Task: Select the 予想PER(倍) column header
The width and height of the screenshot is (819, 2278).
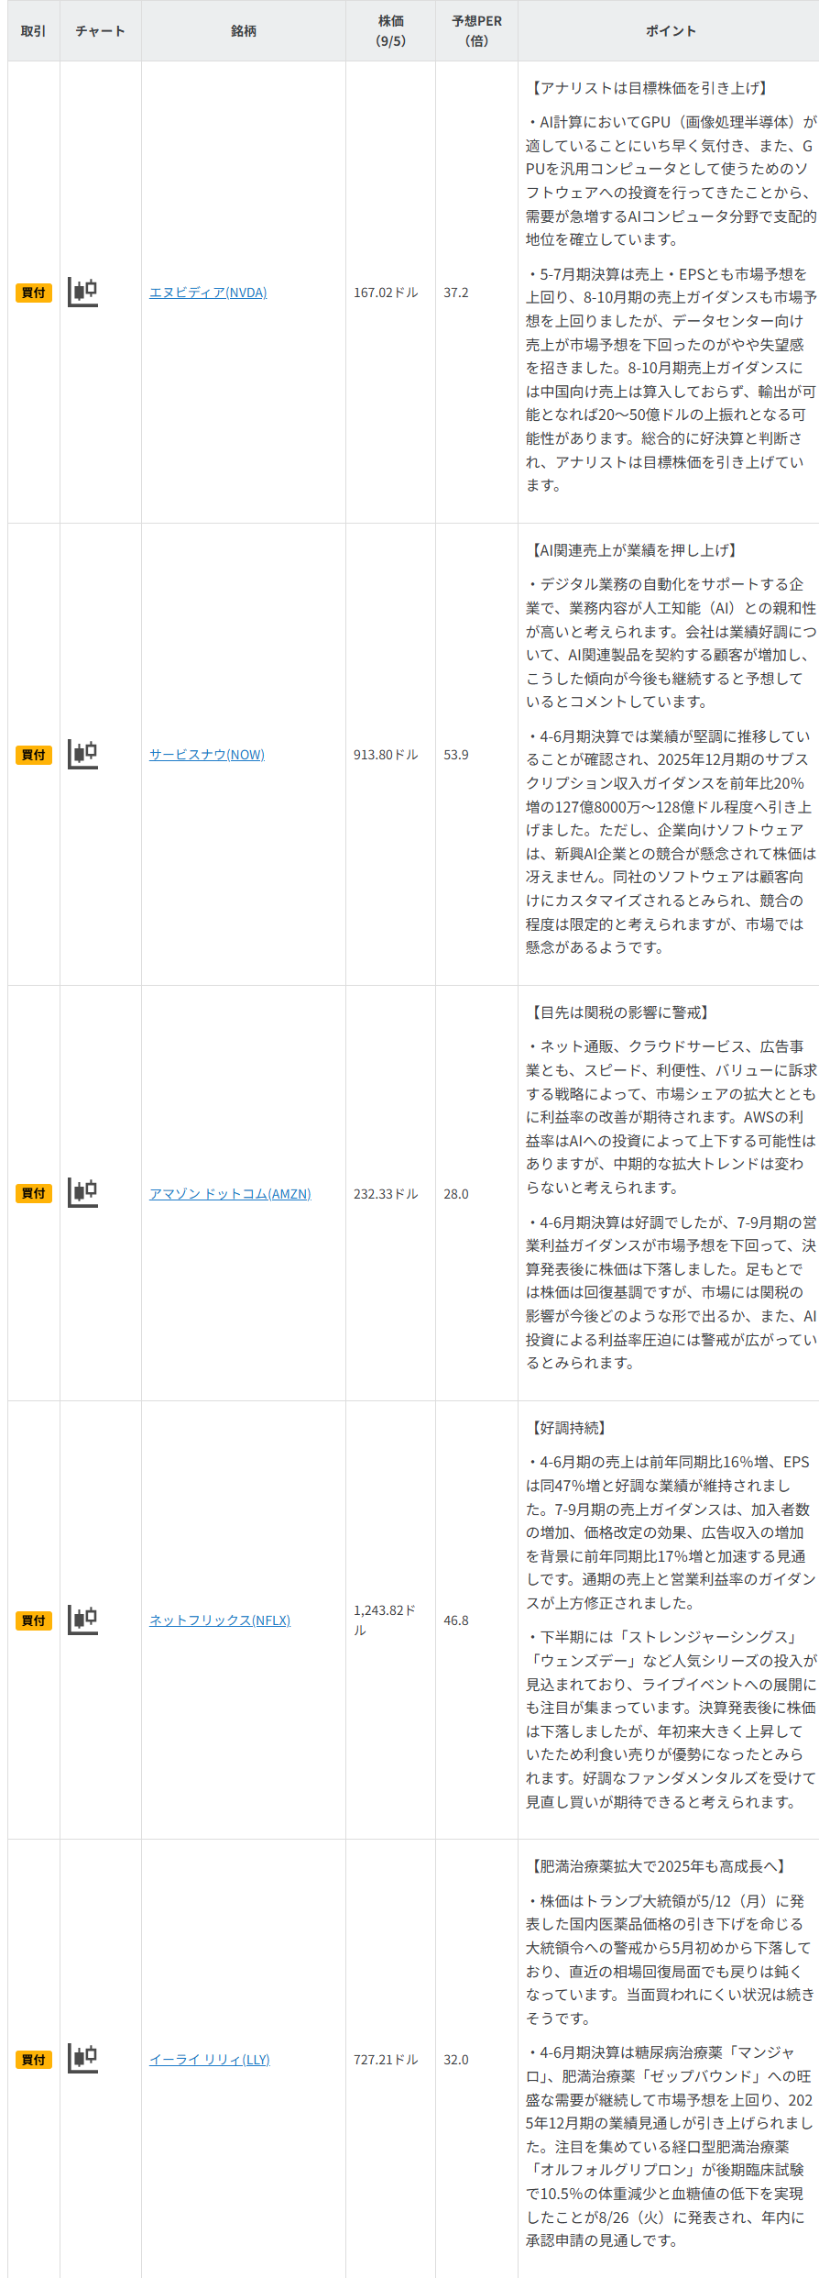Action: 476,31
